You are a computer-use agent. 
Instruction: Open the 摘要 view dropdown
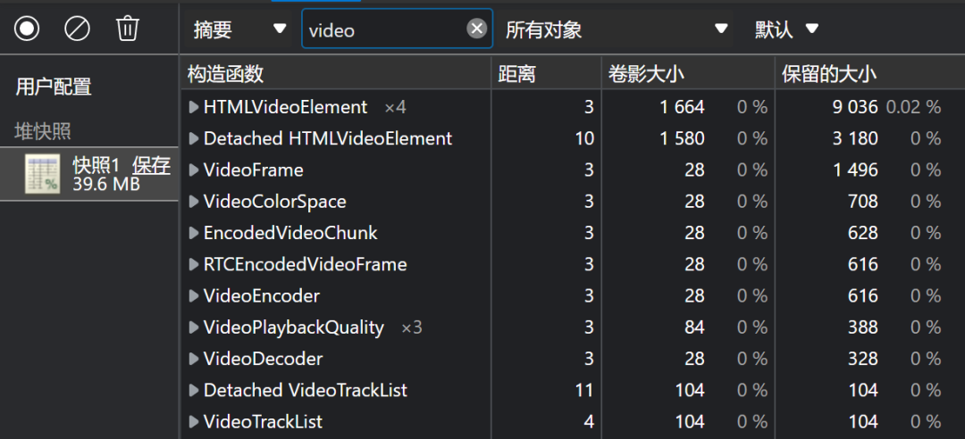239,29
